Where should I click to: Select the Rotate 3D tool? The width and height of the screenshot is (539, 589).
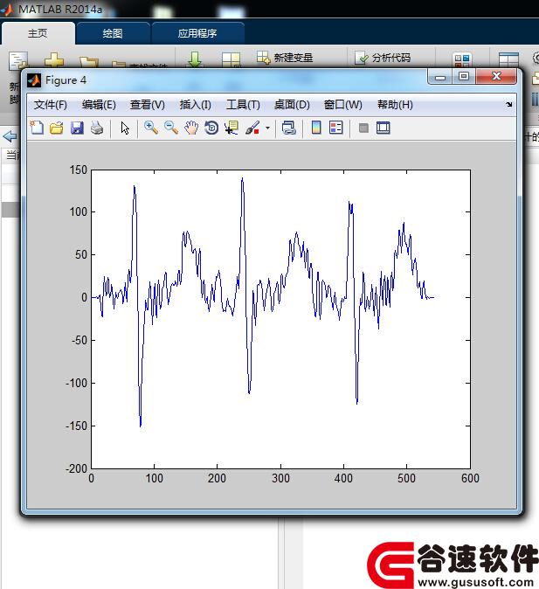click(x=211, y=128)
